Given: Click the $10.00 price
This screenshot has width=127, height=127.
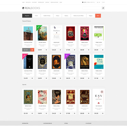Looking at the screenshot, I should point(54,78).
